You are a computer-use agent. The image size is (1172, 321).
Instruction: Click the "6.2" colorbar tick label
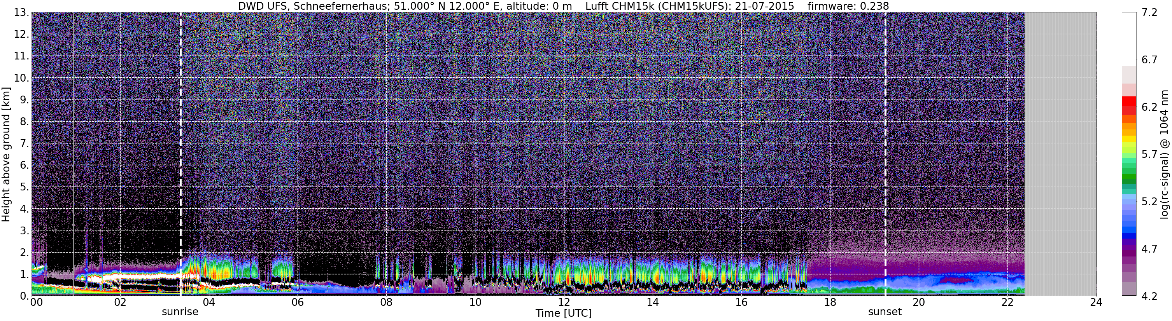coord(1149,107)
